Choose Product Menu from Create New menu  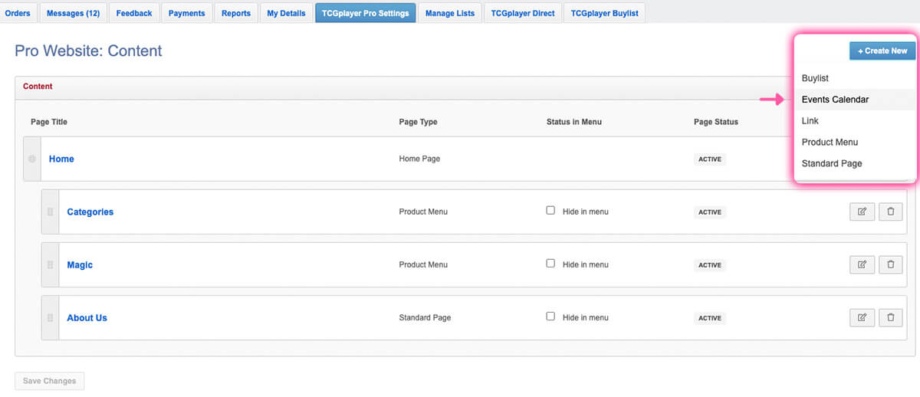855,143
